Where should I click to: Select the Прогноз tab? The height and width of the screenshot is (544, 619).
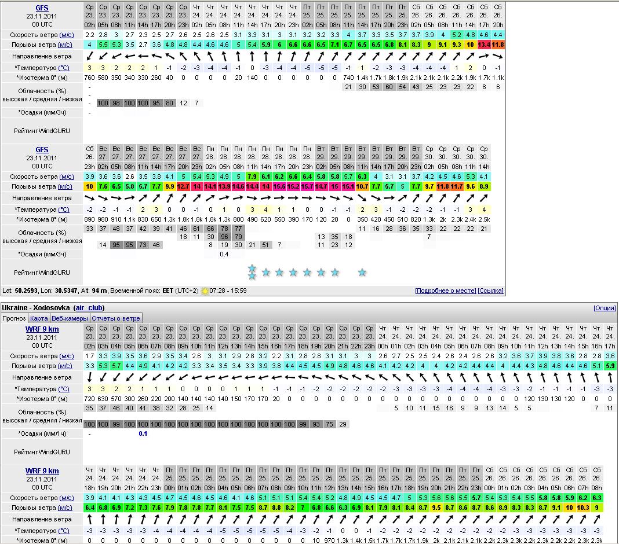(x=14, y=318)
